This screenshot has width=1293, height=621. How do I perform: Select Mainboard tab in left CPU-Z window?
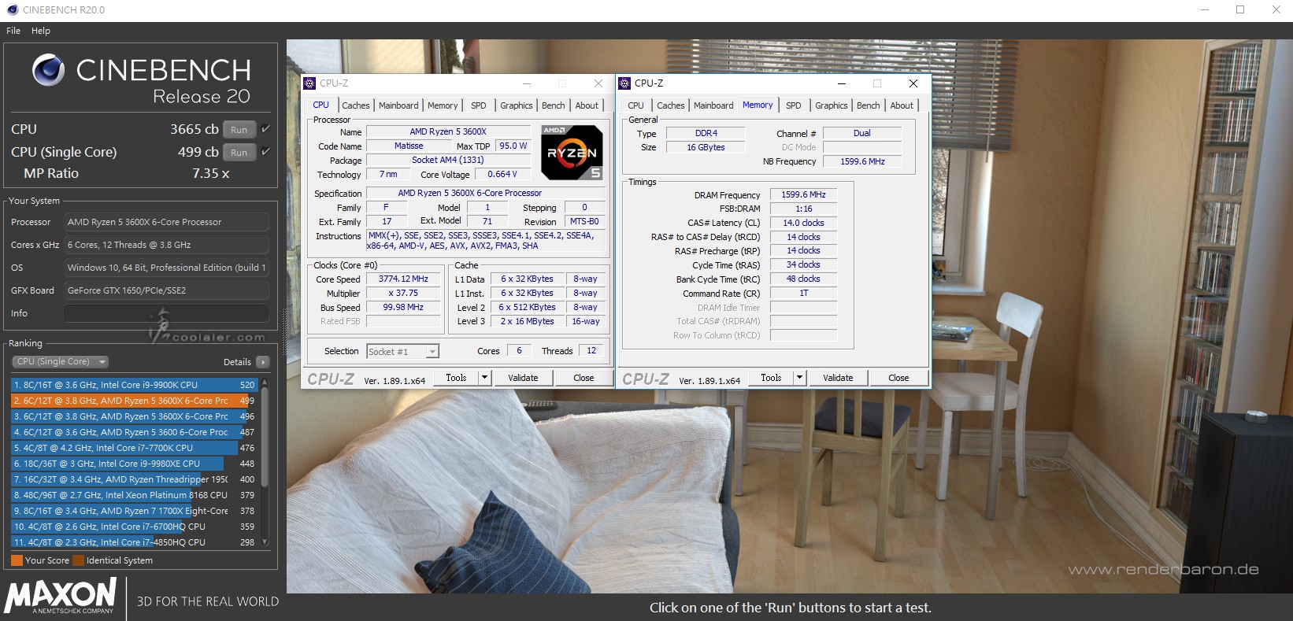pyautogui.click(x=398, y=105)
